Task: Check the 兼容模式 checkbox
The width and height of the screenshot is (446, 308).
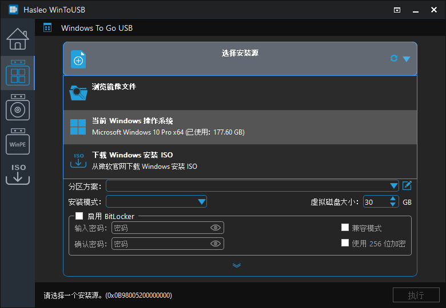Action: pos(345,228)
